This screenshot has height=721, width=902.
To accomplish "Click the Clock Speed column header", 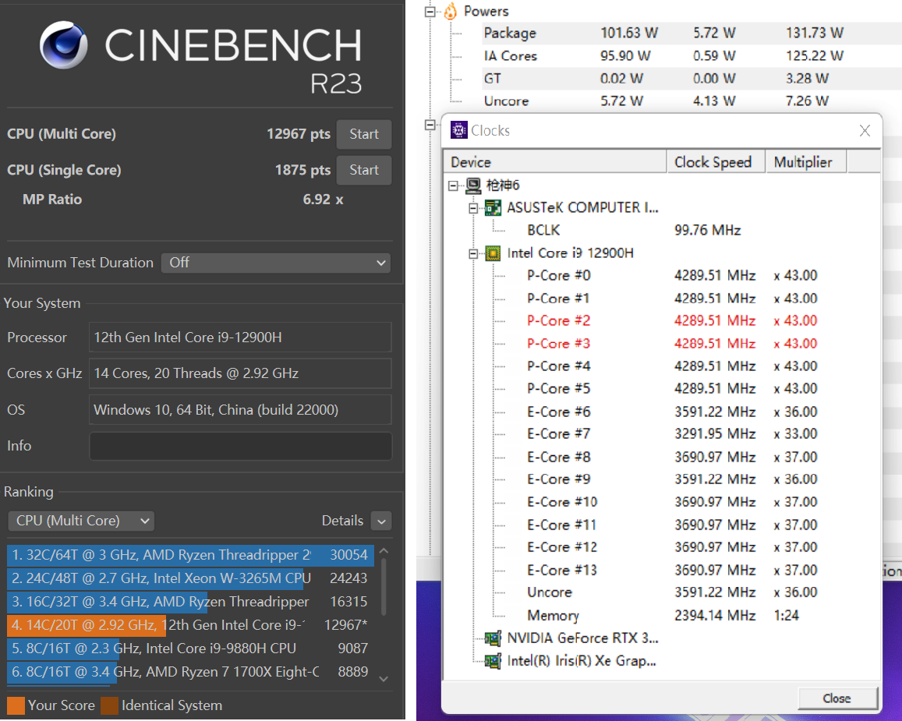I will (x=716, y=161).
